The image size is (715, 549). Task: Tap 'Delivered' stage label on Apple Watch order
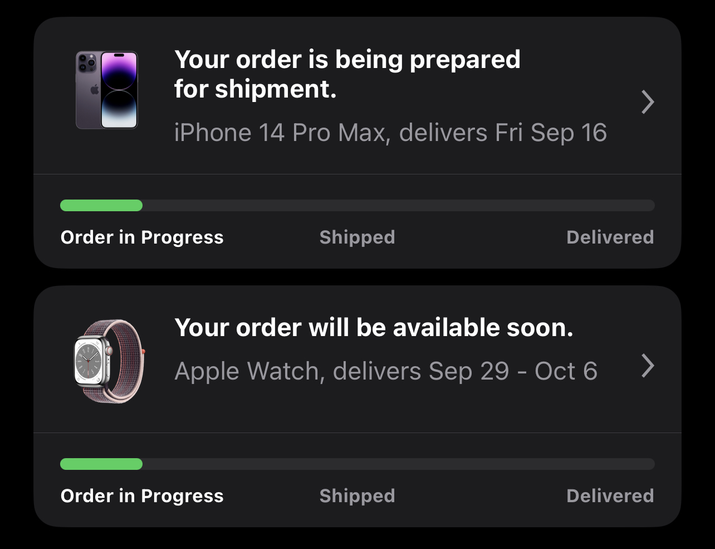[610, 496]
